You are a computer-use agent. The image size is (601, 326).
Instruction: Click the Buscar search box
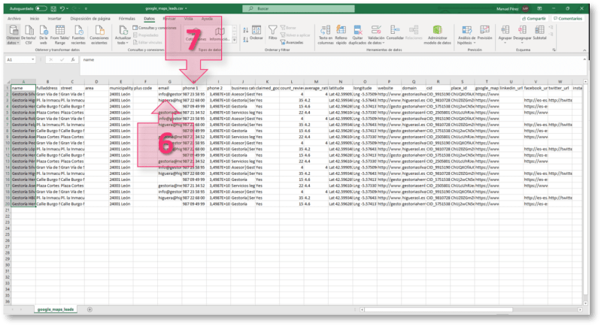click(x=299, y=8)
